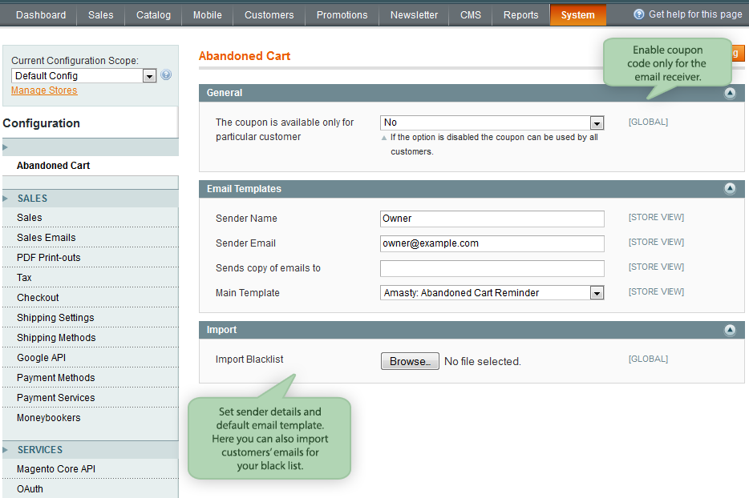Screen dimensions: 749x498
Task: Click the No file selected text
Action: coord(483,362)
